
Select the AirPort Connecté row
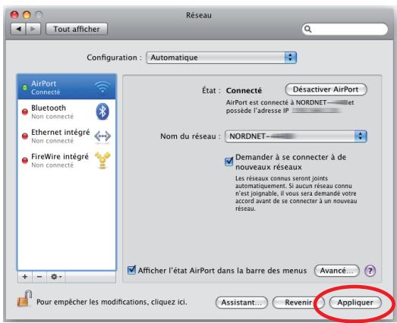click(x=67, y=87)
